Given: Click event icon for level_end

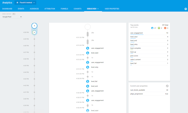Looking at the screenshot, I should coord(88,86).
